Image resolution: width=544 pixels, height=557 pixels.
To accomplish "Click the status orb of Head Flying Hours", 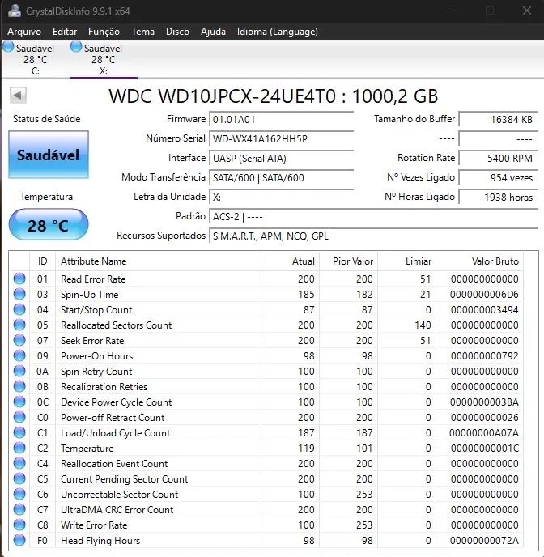I will [19, 540].
